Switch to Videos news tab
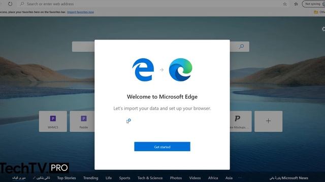This screenshot has width=325, height=182. (x=195, y=178)
